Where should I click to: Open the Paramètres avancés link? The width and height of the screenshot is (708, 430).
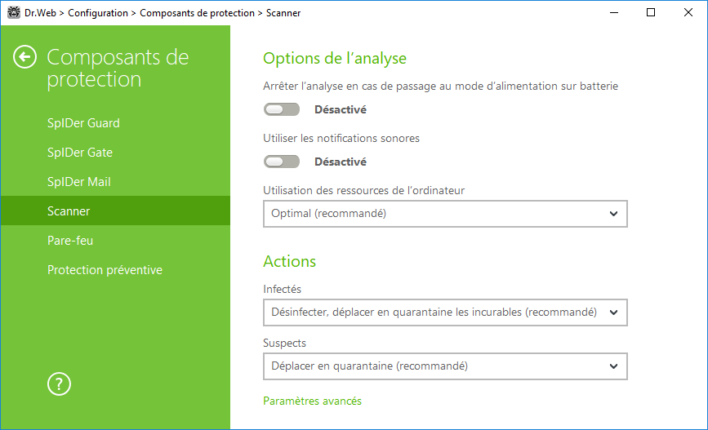pos(313,401)
